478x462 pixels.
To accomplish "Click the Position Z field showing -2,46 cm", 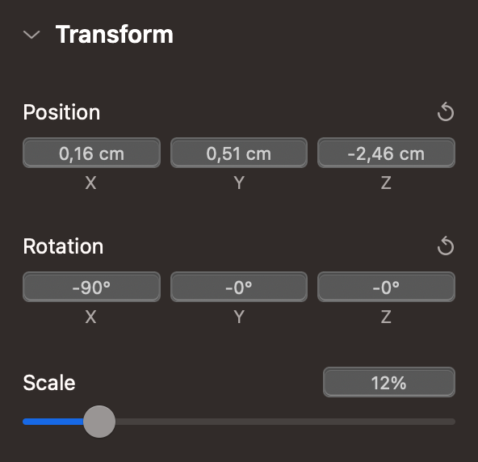I will click(x=386, y=153).
